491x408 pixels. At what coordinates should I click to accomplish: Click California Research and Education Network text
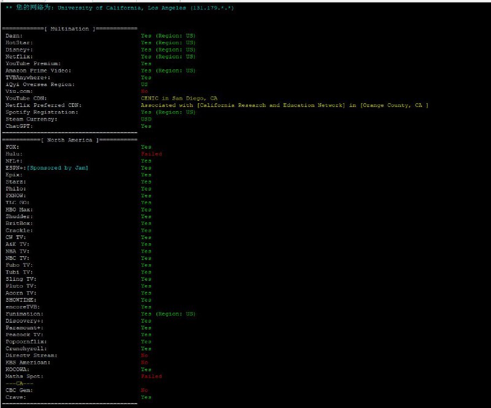(272, 105)
